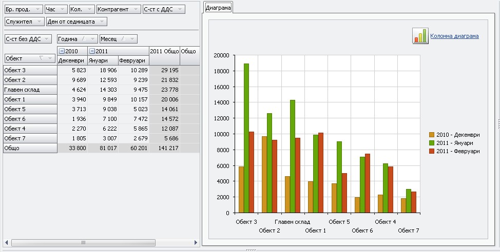
Task: Collapse the 2011 year group
Action: click(x=92, y=51)
